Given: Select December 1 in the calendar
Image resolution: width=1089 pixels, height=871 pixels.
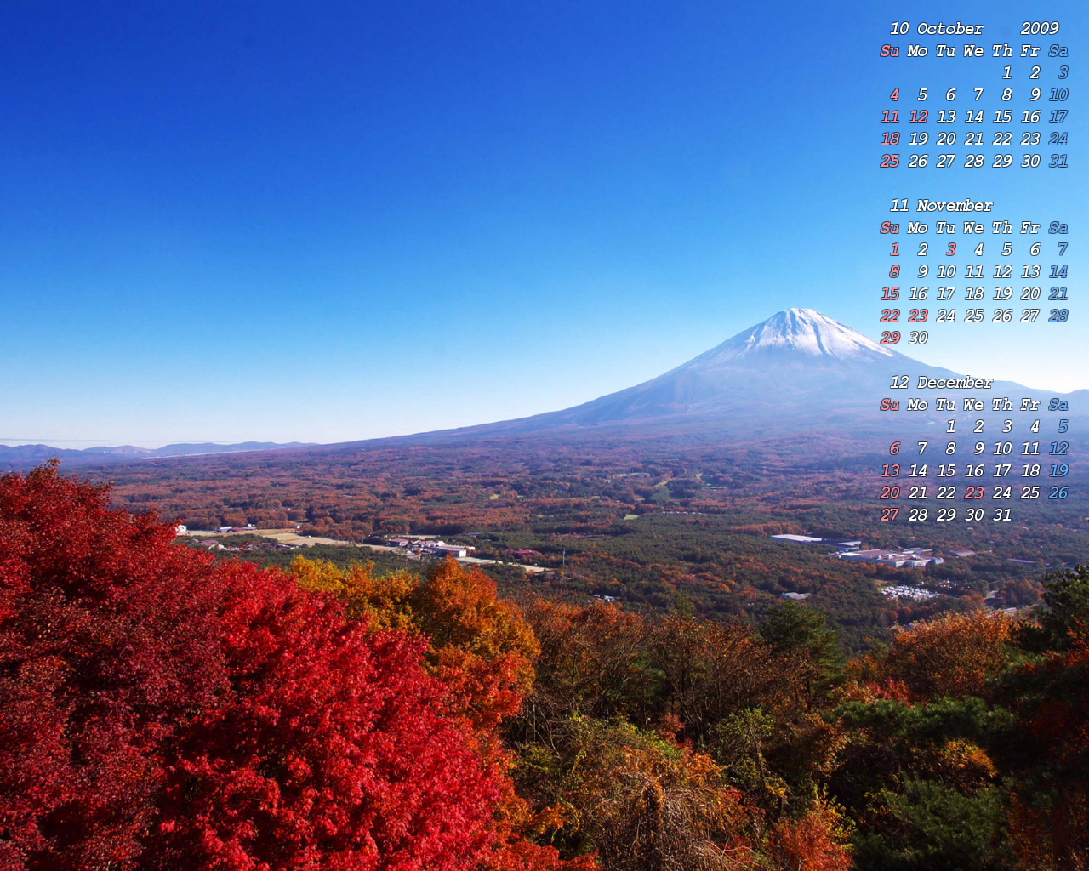Looking at the screenshot, I should coord(950,427).
